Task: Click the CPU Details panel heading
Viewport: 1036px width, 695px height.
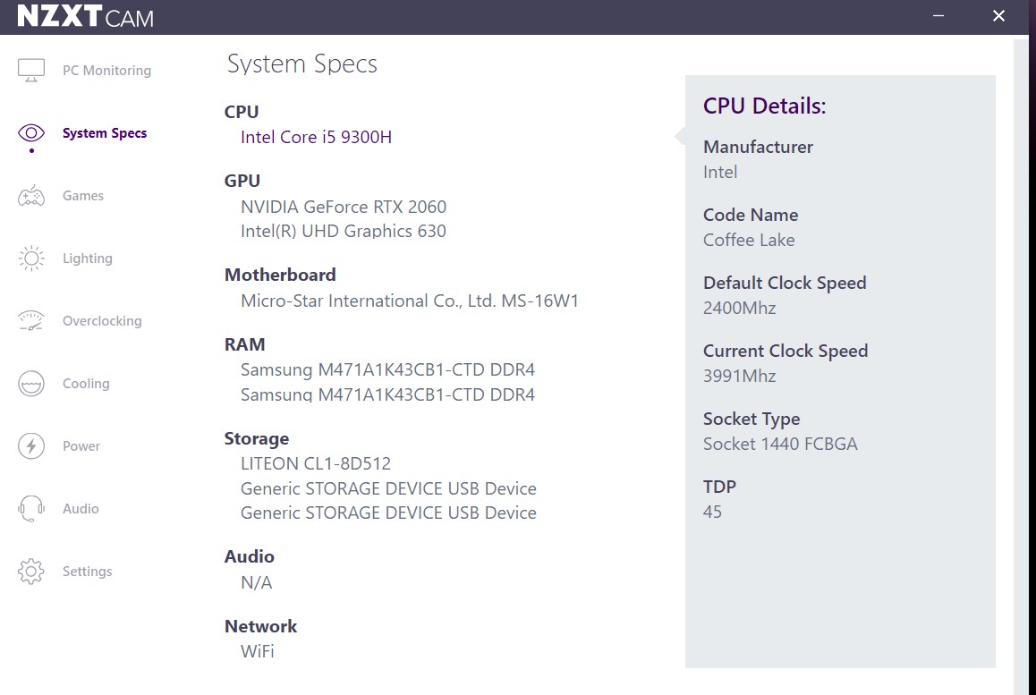Action: coord(764,106)
